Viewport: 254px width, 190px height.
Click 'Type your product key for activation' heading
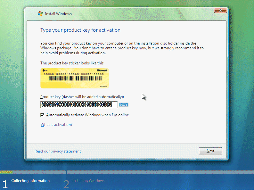(x=80, y=30)
